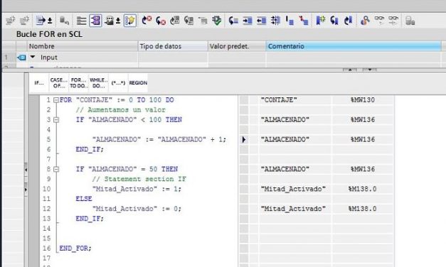Click the "CONTAJE" operand in the right pane

279,100
